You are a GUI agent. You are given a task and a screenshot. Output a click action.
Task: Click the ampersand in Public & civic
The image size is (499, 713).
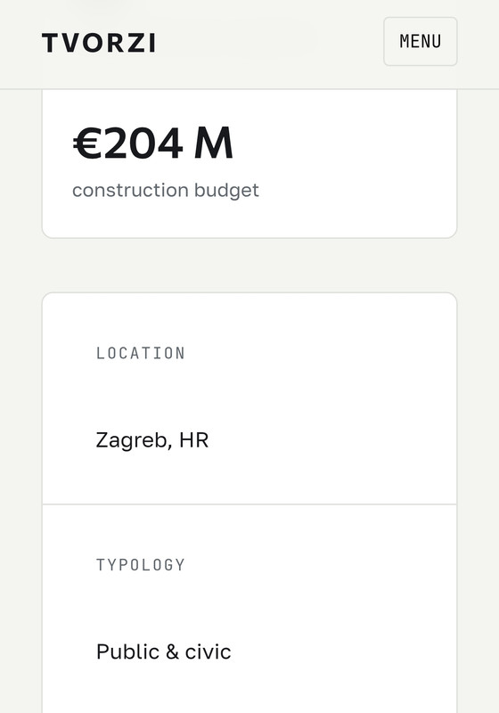(172, 652)
